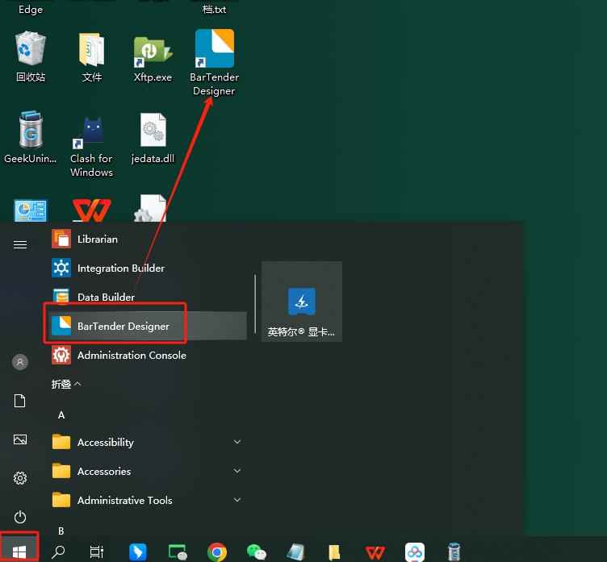Open Google Chrome from the taskbar
The image size is (607, 562).
coord(217,552)
